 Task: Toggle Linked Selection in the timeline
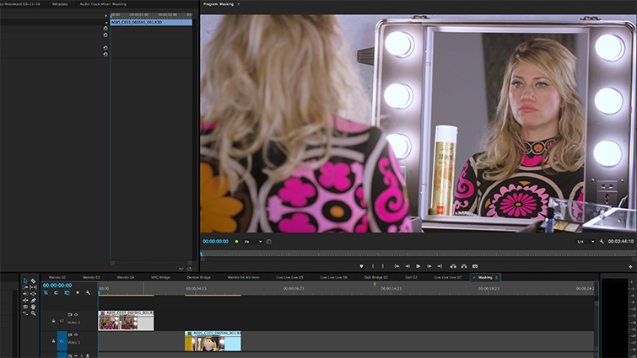67,292
